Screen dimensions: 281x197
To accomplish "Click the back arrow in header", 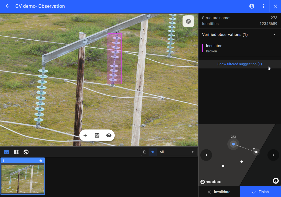I will coord(7,6).
